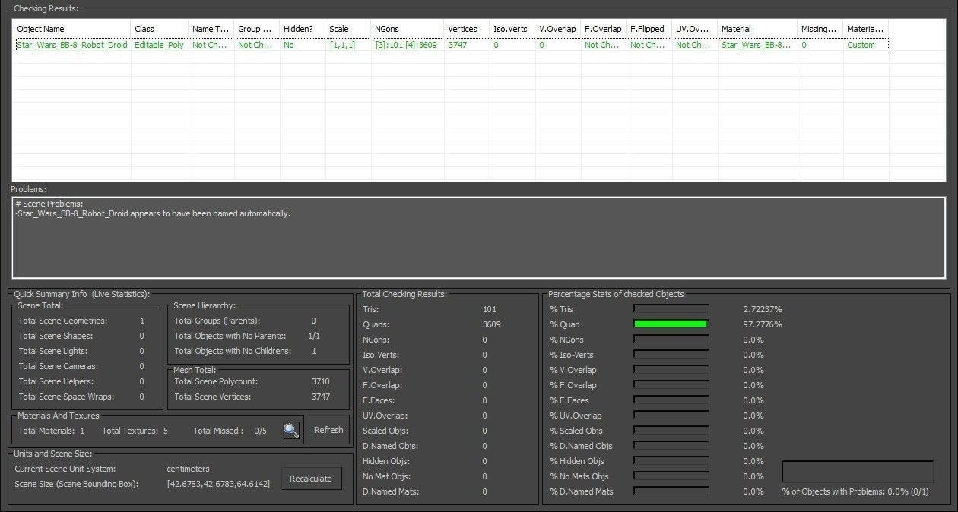Click the Total Materials label
This screenshot has width=958, height=512.
46,431
